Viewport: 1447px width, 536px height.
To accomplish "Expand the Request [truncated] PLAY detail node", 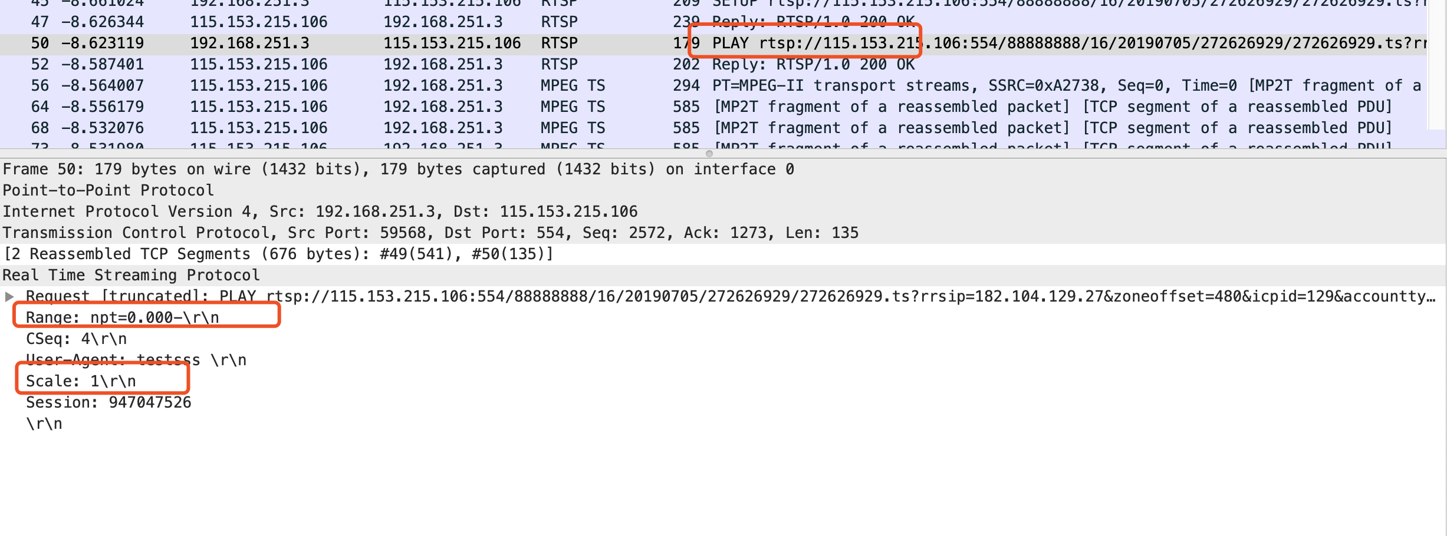I will coord(8,296).
